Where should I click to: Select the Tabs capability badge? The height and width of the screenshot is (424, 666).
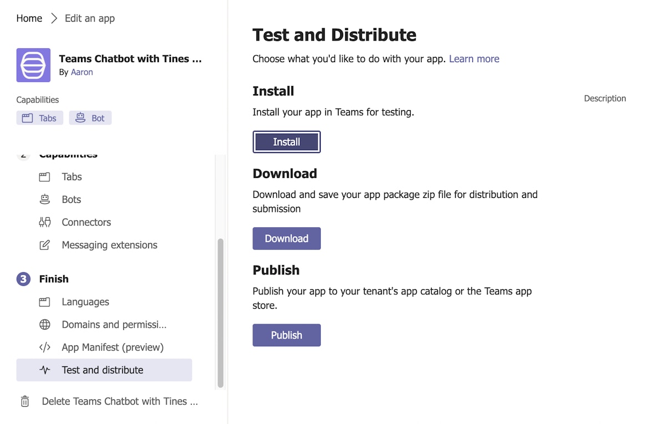(x=39, y=118)
